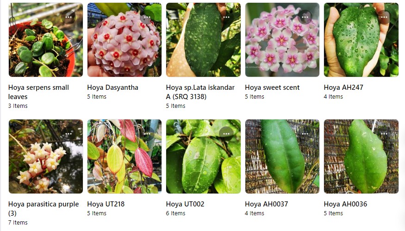Open more options on Hoya AH247 album
The image size is (405, 231).
pos(384,17)
